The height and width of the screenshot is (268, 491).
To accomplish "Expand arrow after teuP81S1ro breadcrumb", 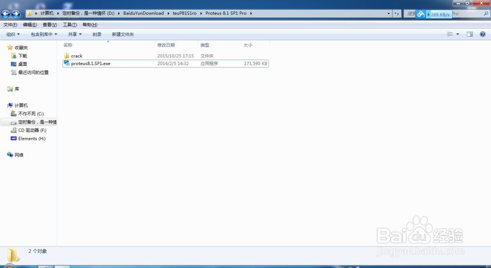I will coord(201,13).
